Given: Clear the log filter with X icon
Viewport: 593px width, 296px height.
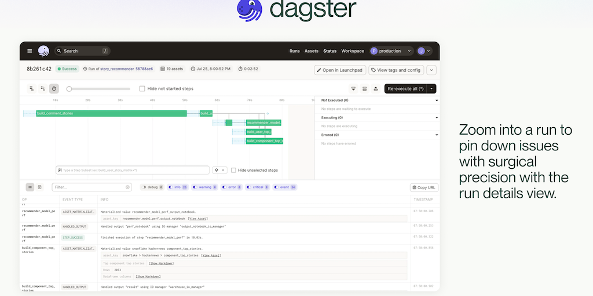Looking at the screenshot, I should coord(127,187).
